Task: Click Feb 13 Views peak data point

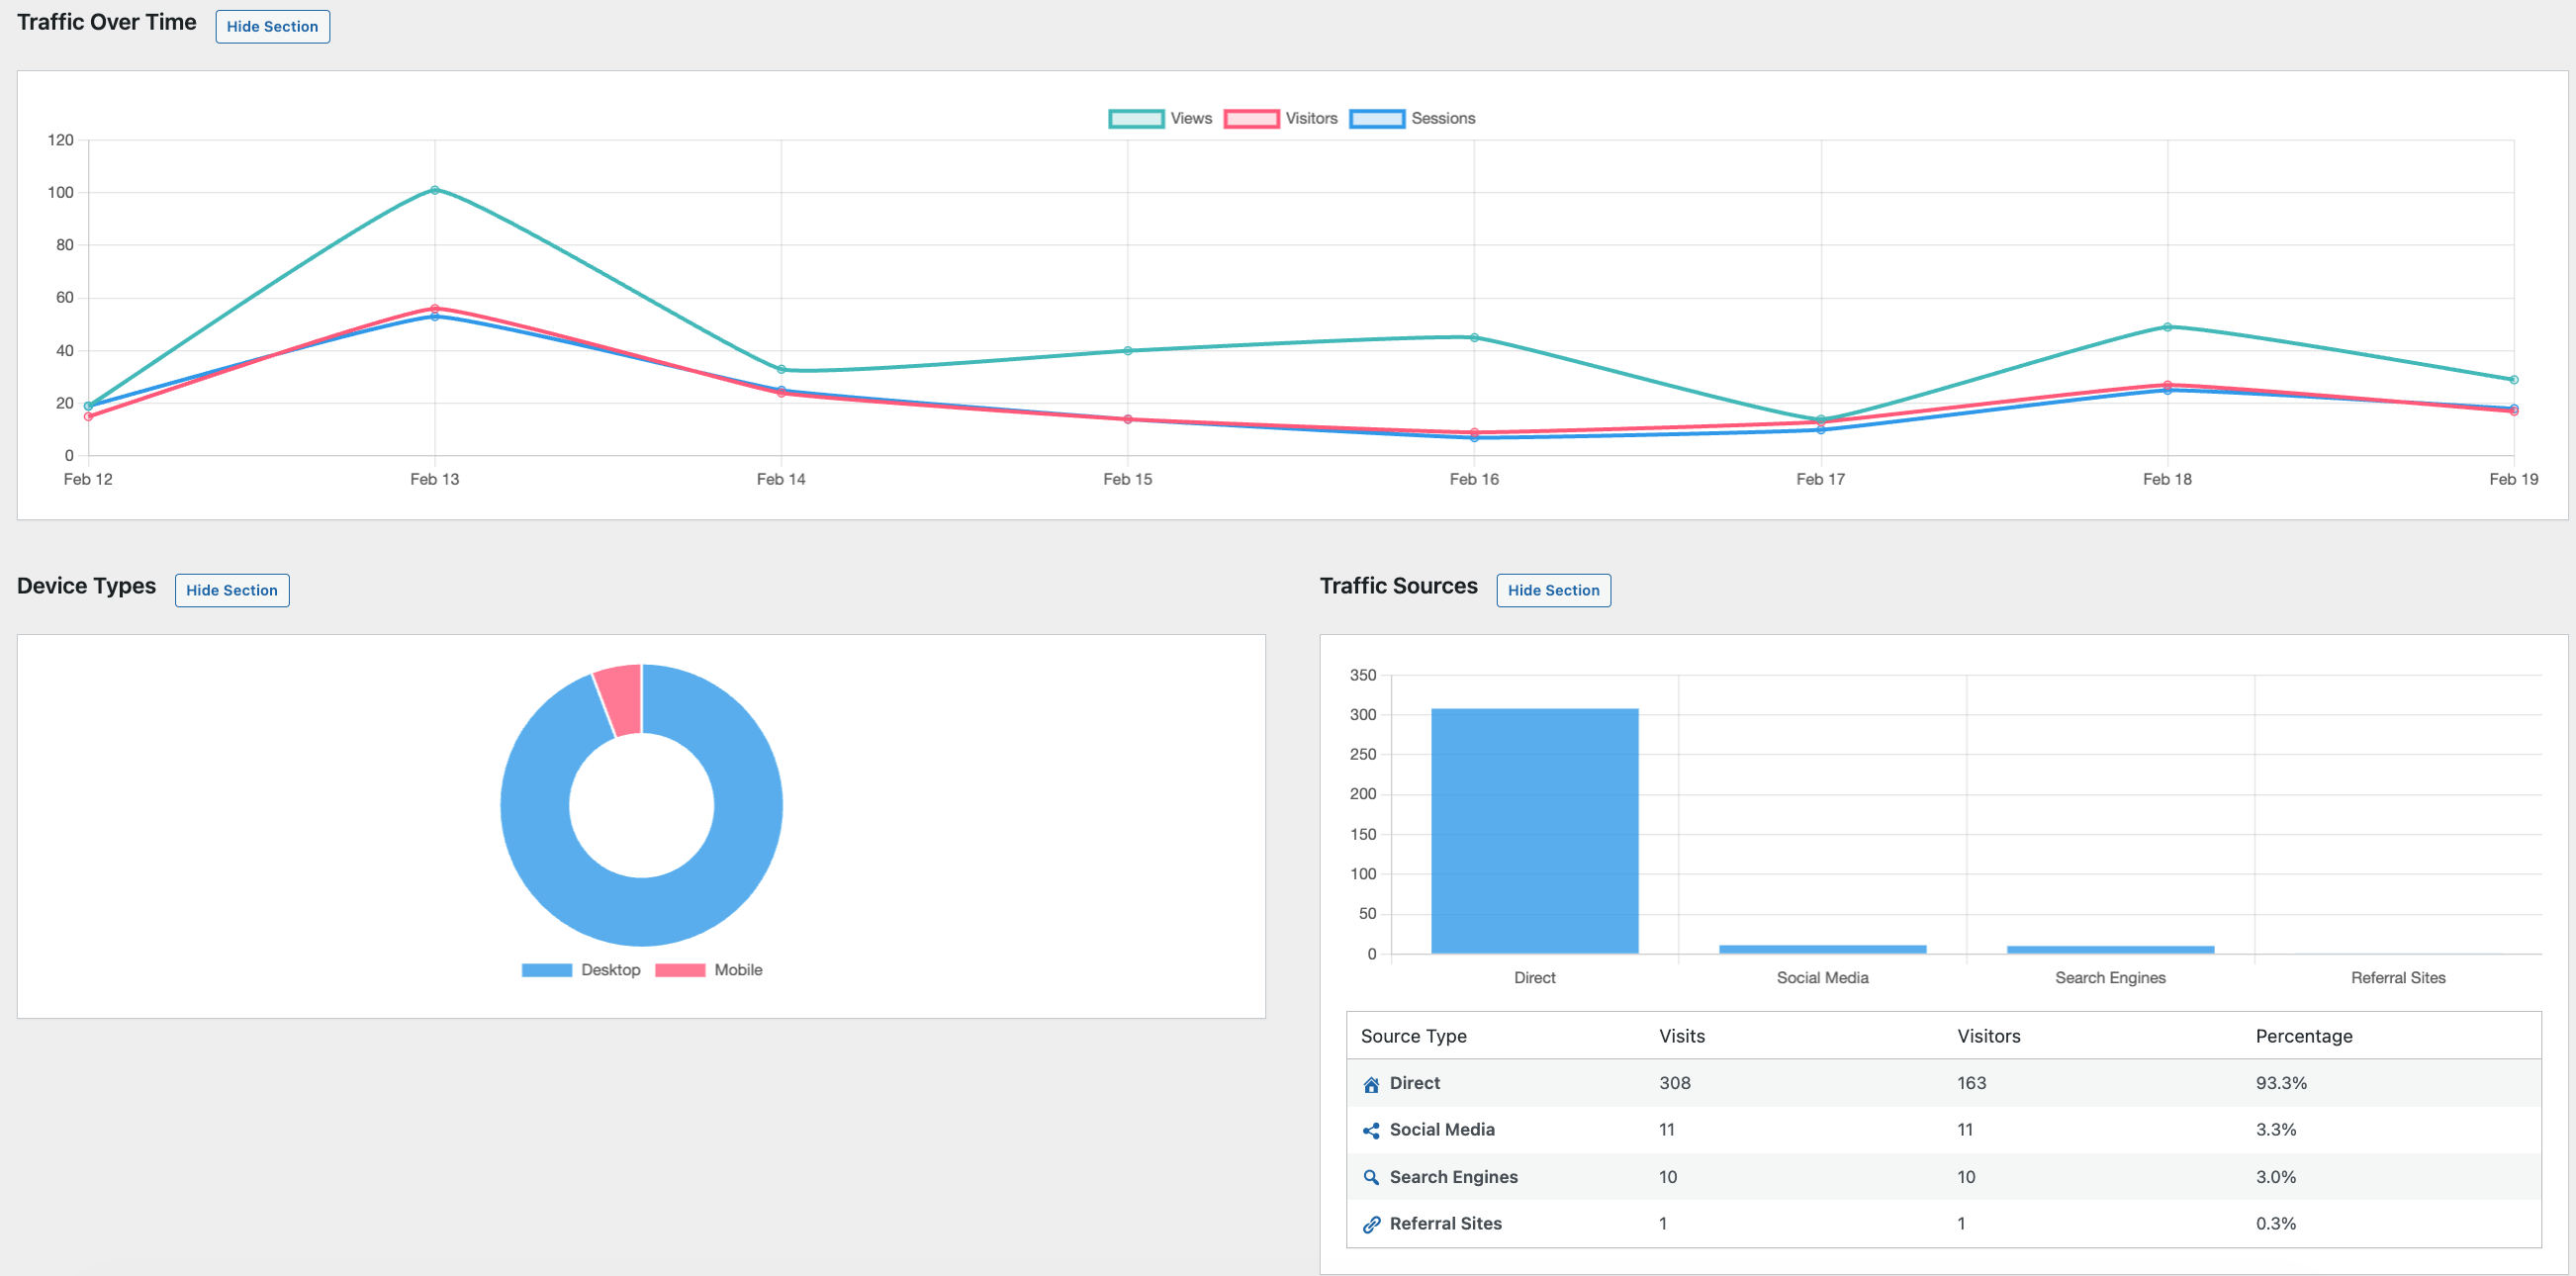Action: click(434, 190)
